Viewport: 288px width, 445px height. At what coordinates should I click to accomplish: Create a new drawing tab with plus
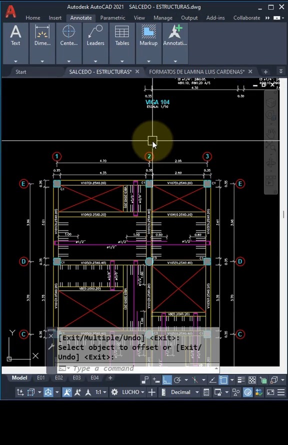coord(265,72)
